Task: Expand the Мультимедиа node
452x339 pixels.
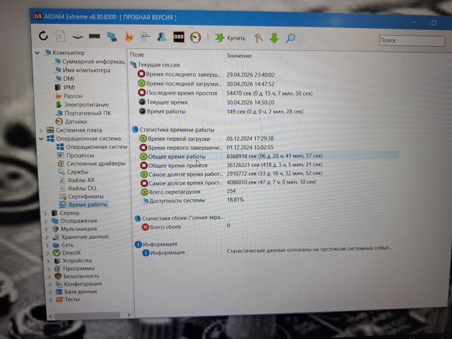Action: (47, 230)
